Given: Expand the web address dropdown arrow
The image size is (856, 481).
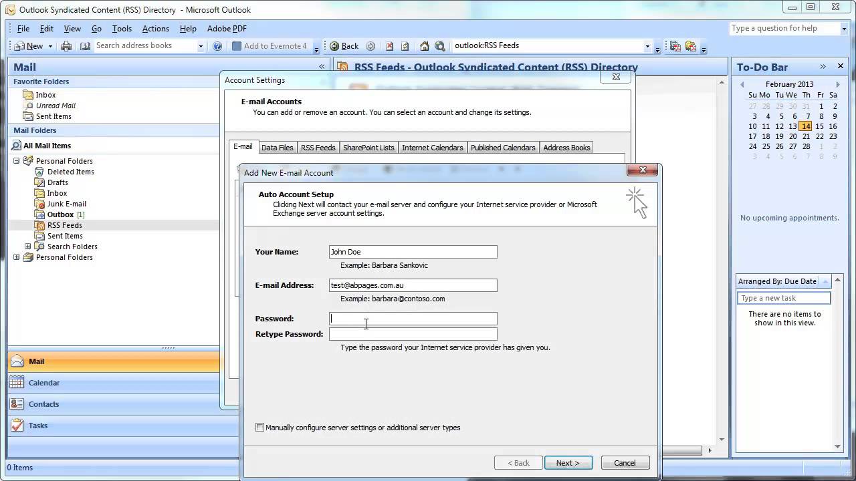Looking at the screenshot, I should 647,46.
